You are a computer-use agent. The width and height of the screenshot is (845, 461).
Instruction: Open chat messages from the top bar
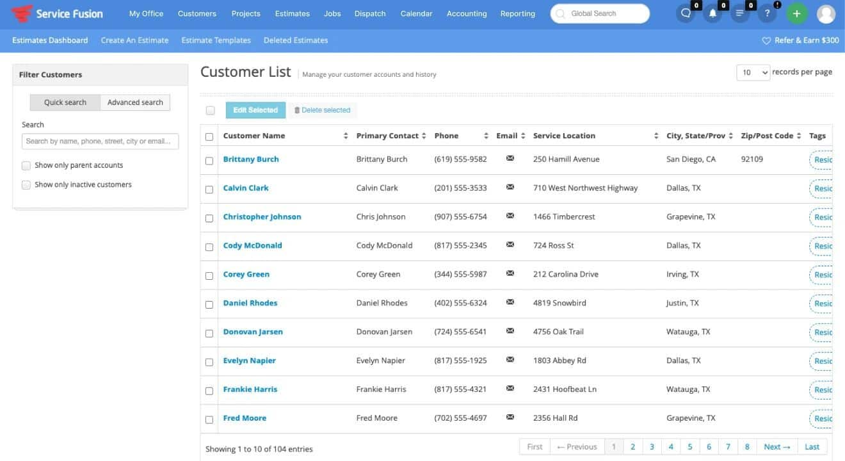tap(686, 13)
